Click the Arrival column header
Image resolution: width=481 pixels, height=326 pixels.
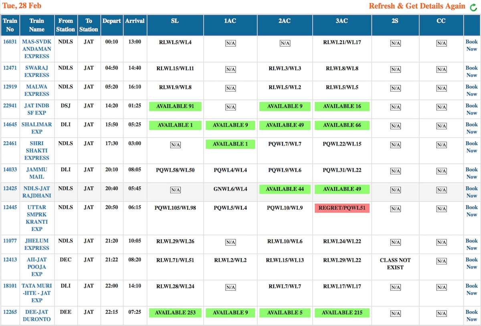click(135, 25)
